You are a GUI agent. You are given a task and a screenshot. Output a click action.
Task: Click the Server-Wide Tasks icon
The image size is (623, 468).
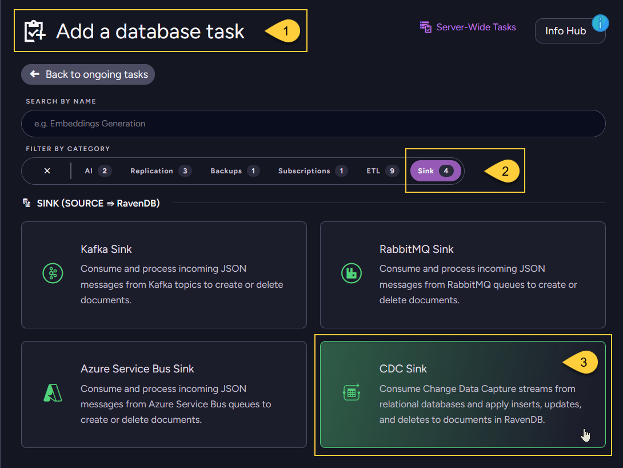click(426, 27)
